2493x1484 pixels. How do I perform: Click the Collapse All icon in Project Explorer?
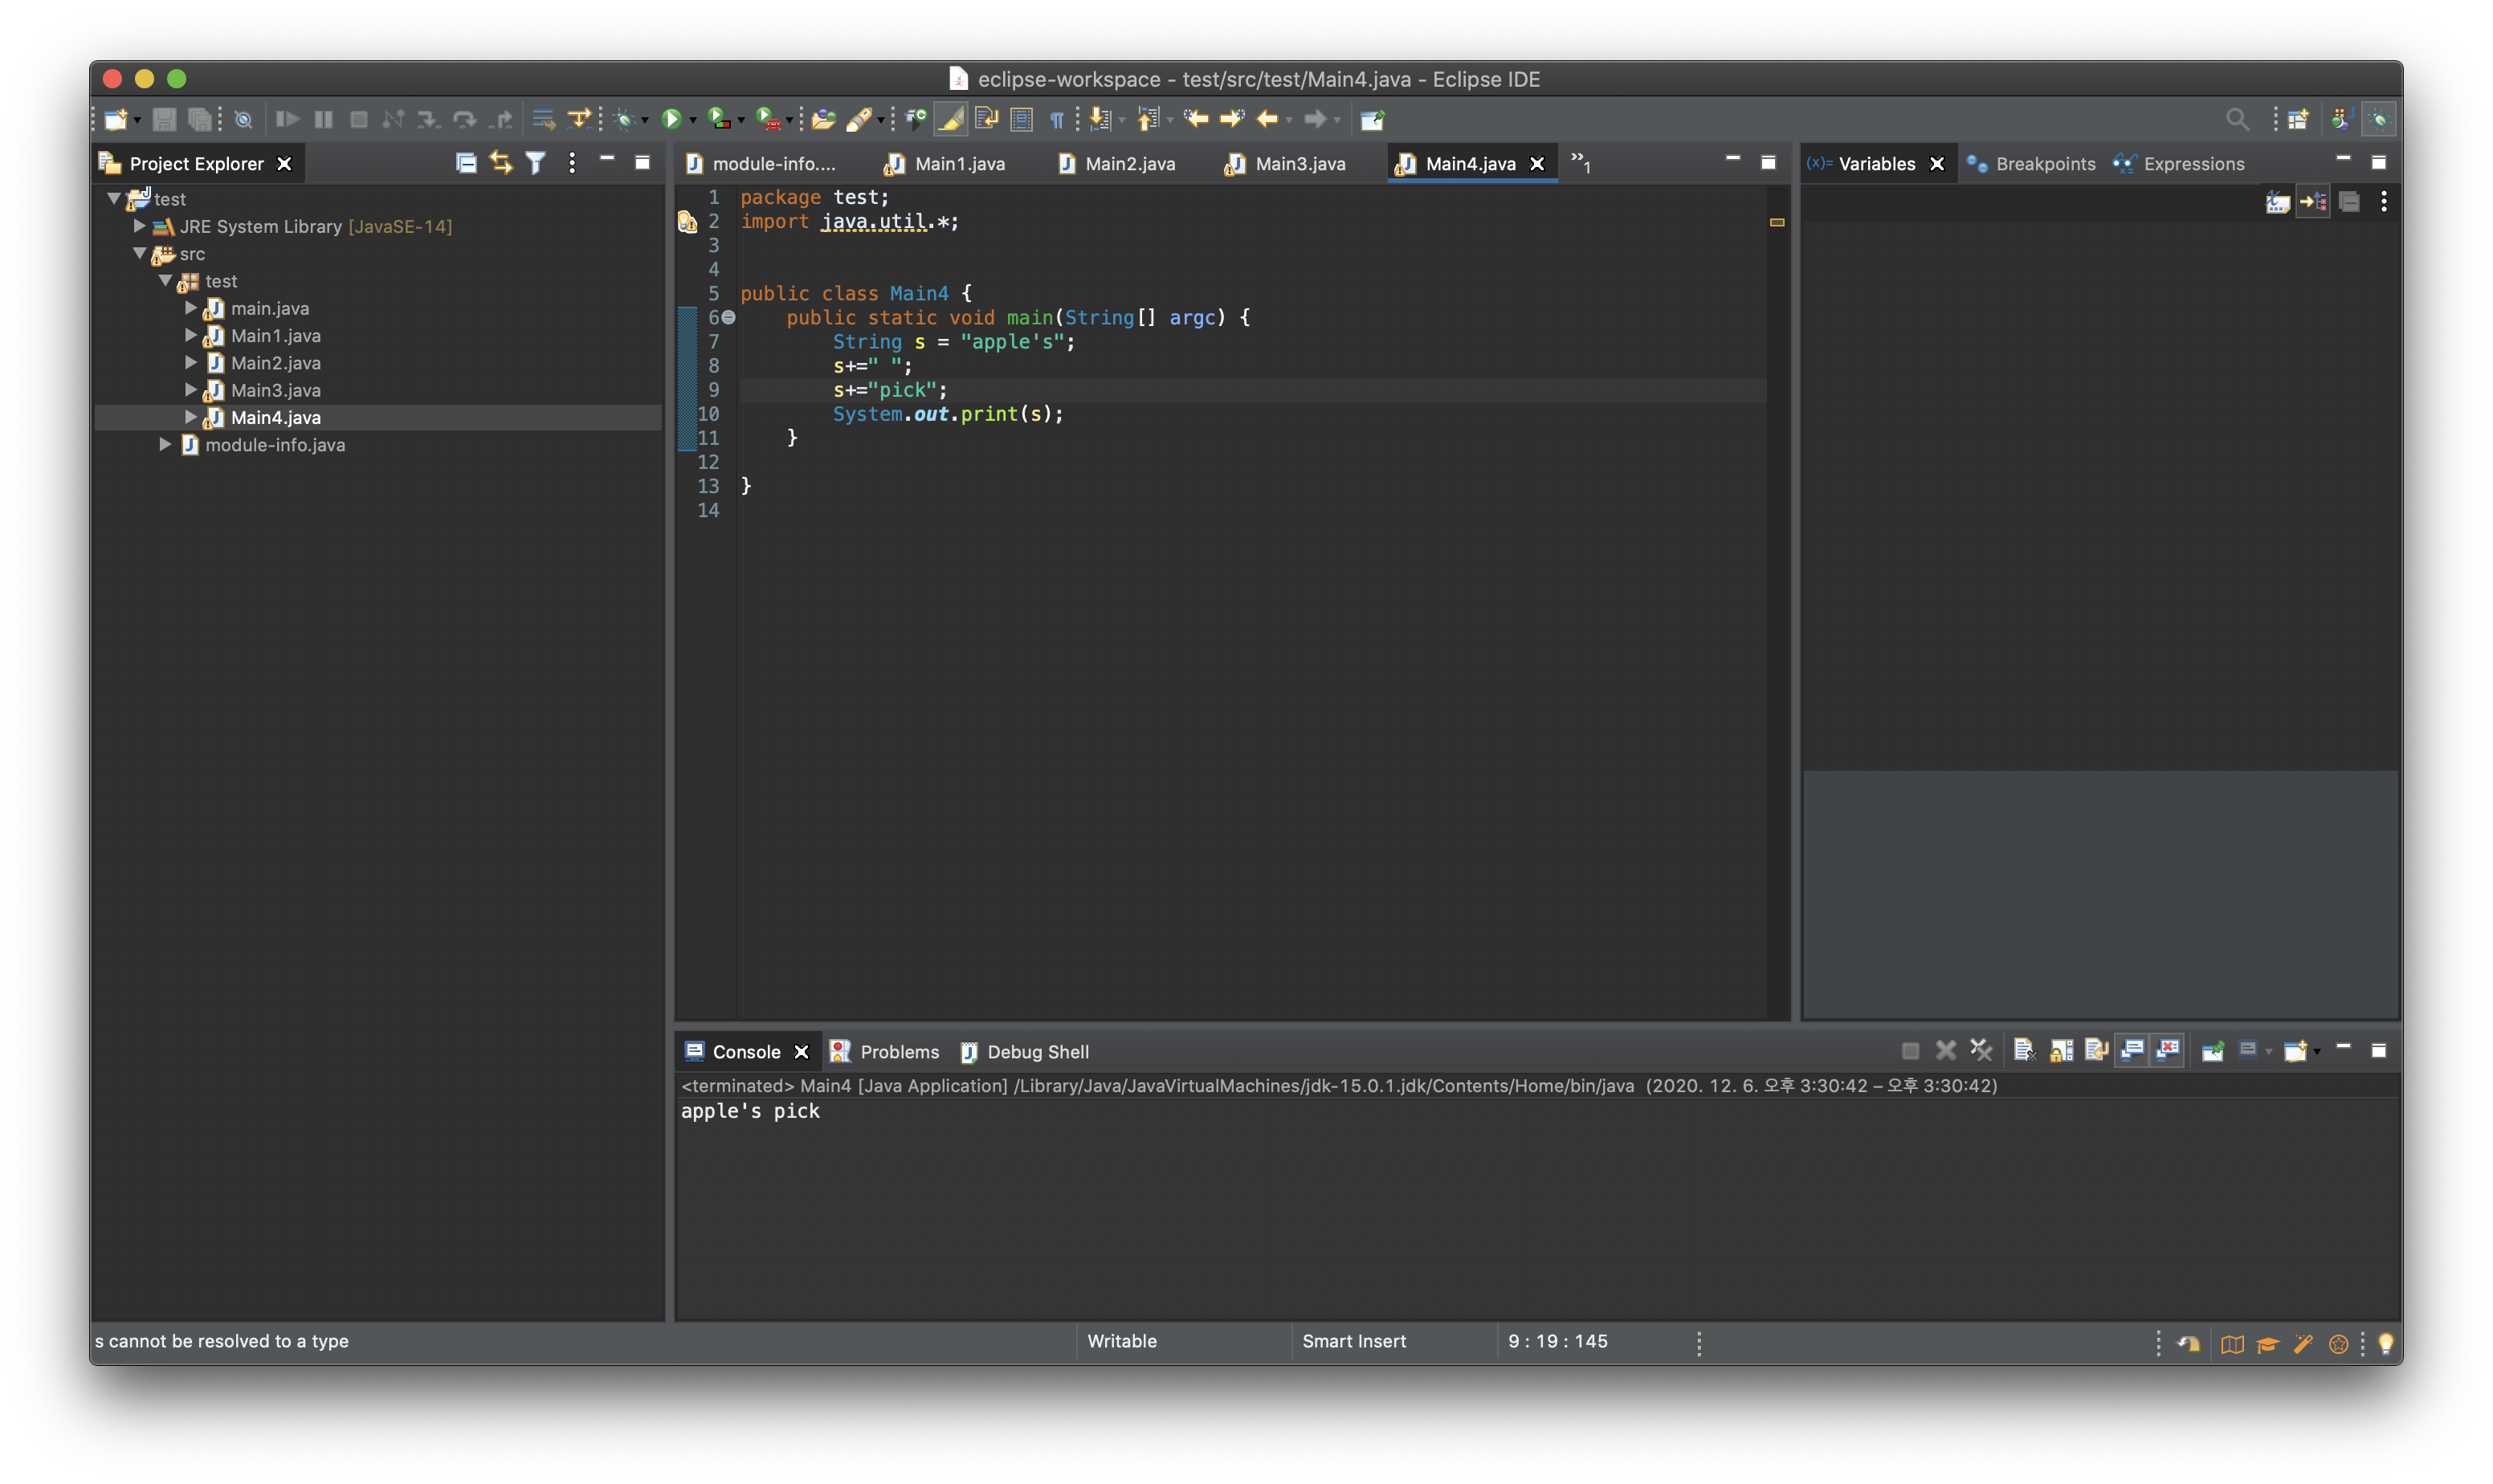[466, 163]
